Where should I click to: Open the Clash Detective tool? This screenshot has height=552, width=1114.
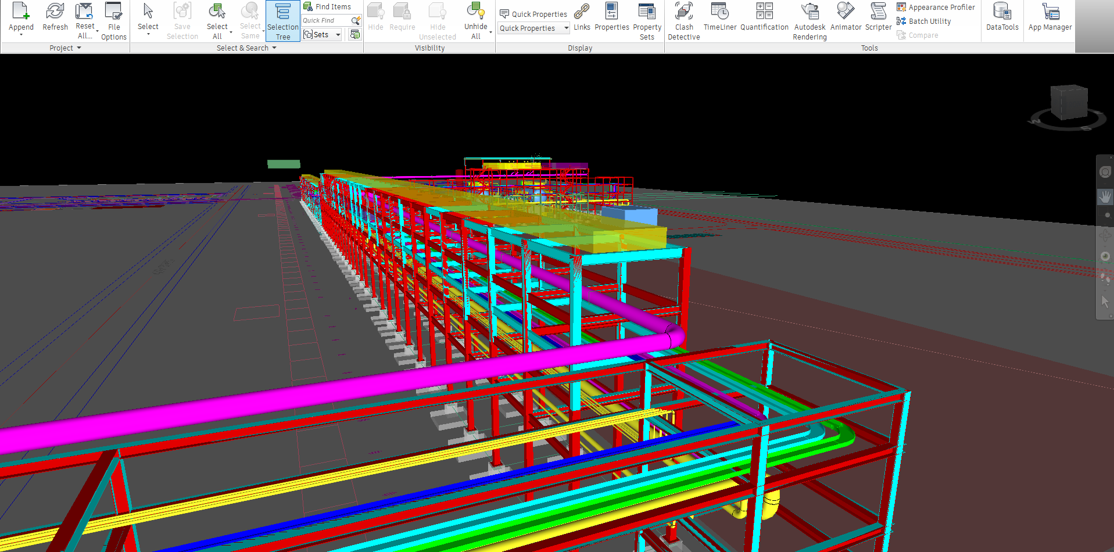683,20
